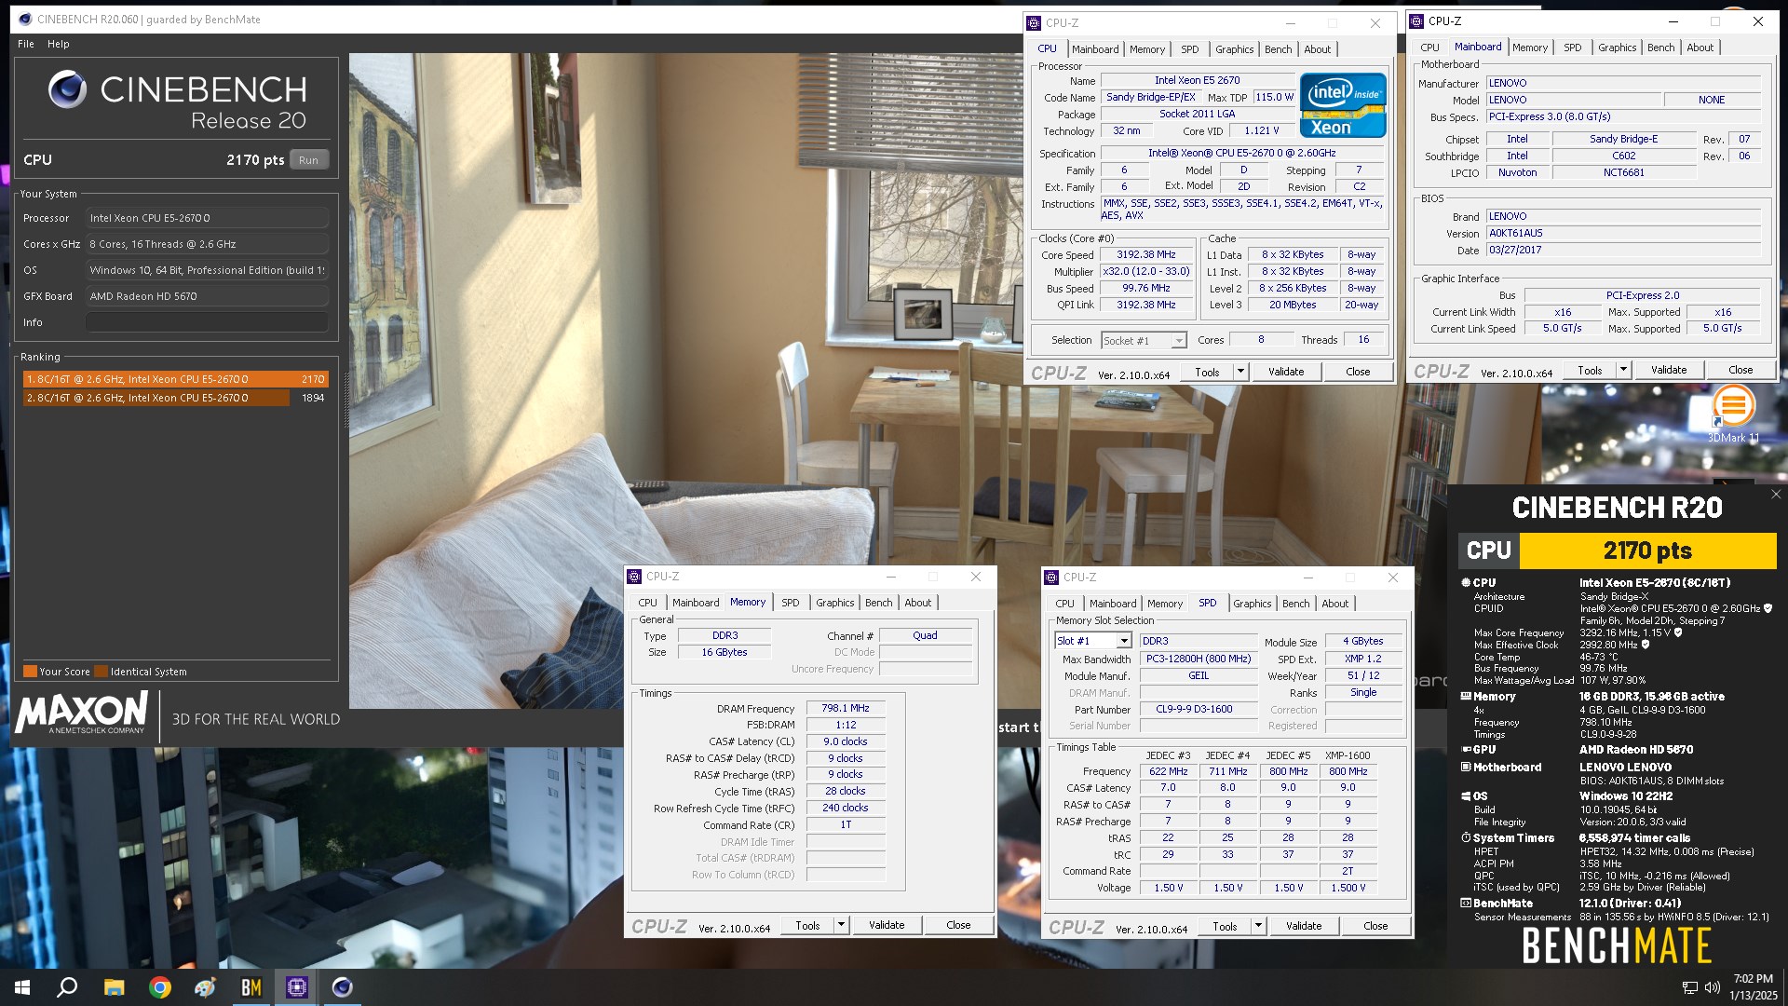The image size is (1788, 1006).
Task: Switch to Bench tab in CPU window
Action: (x=1278, y=49)
